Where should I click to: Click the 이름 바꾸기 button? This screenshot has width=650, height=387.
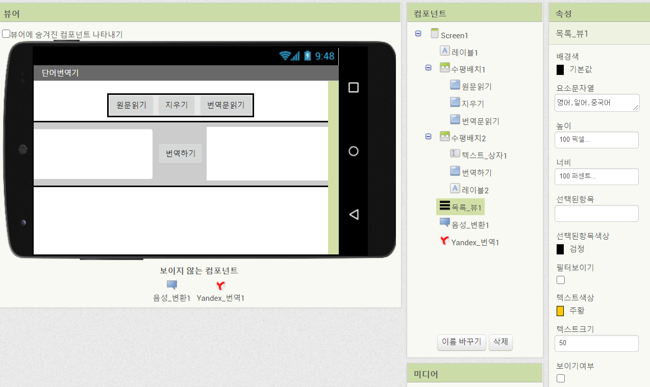coord(461,342)
